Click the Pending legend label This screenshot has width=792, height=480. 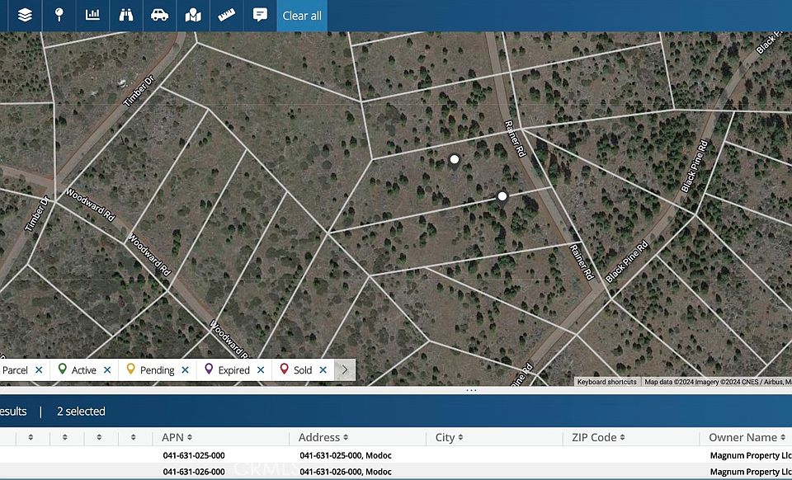tap(157, 370)
